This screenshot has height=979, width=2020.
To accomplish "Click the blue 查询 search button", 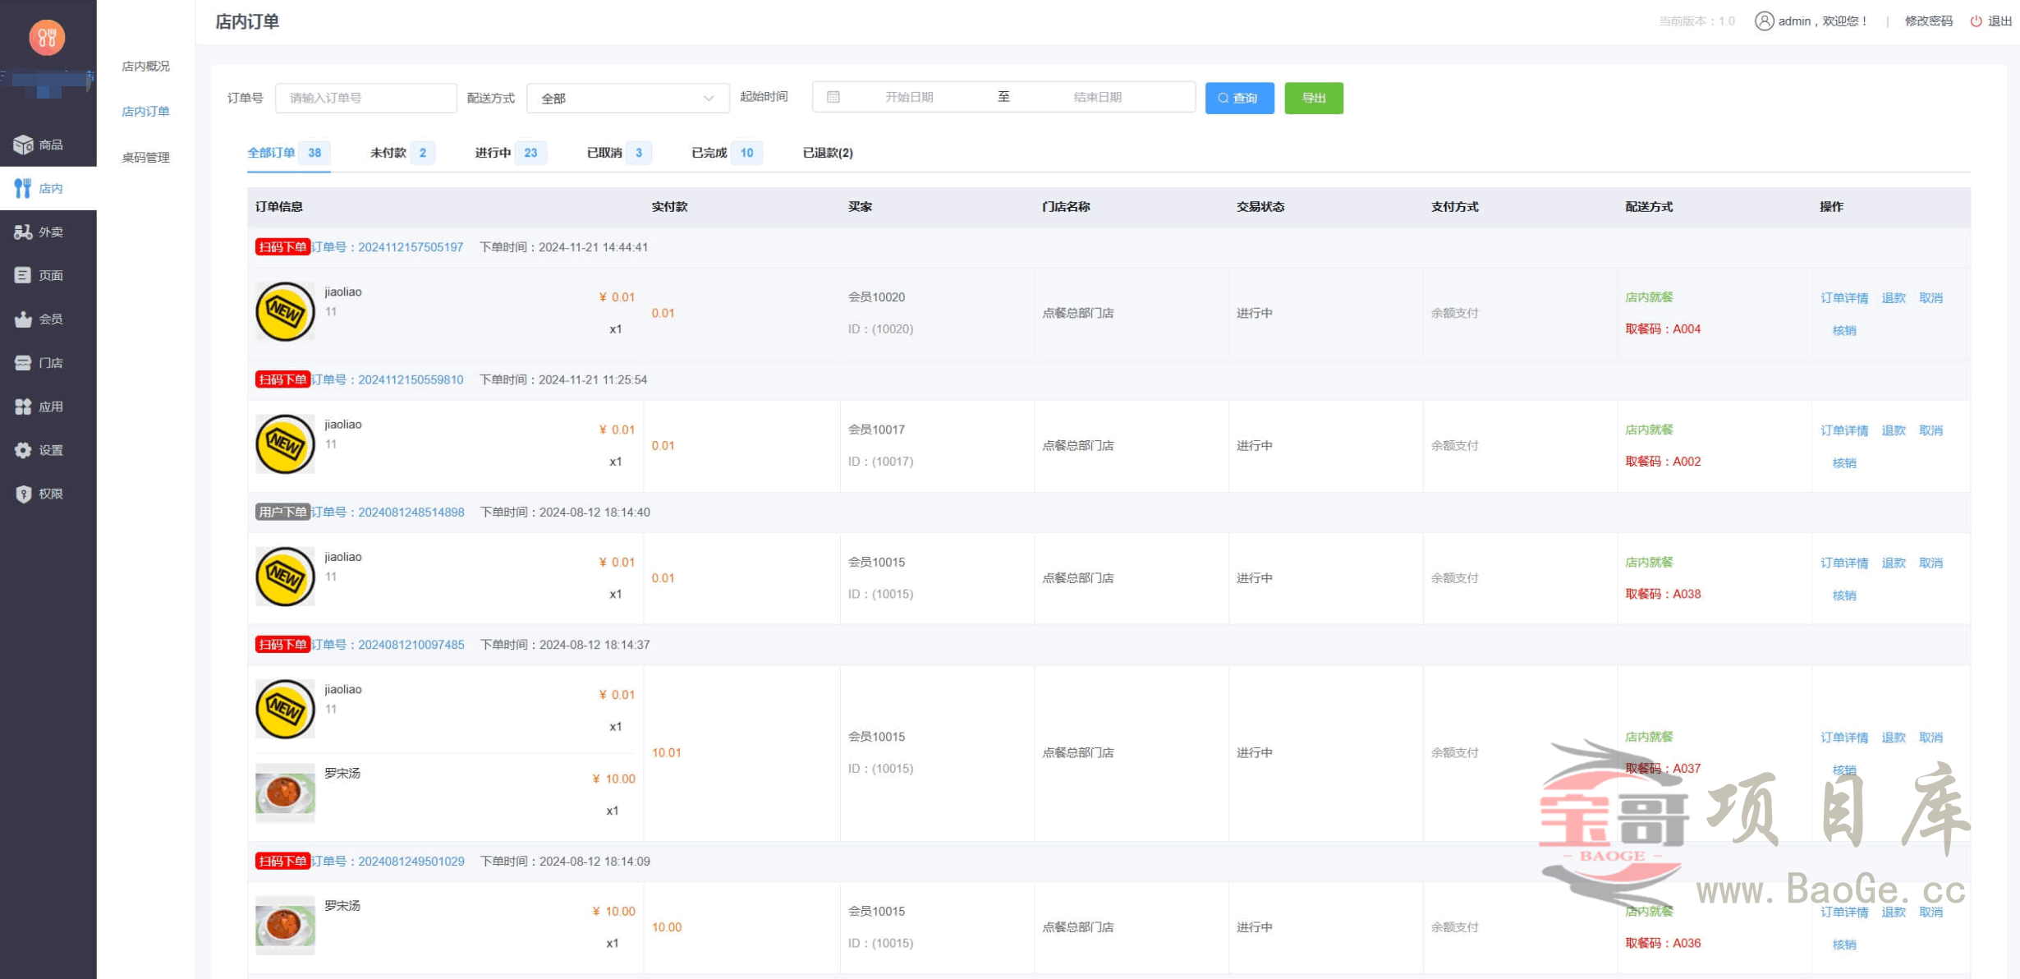I will tap(1239, 98).
